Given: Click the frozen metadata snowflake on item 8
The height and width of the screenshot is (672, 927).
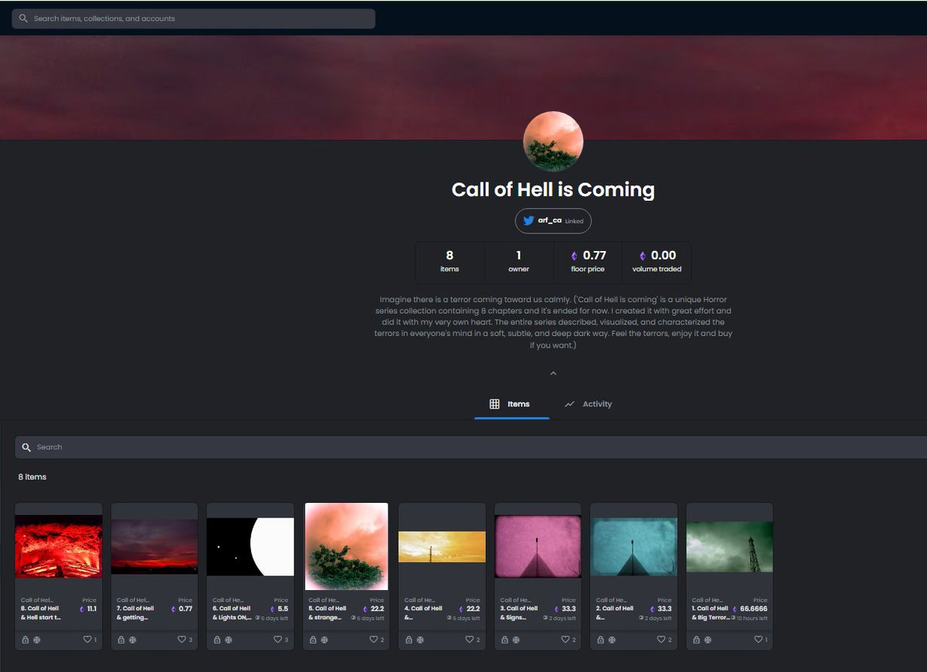Looking at the screenshot, I should click(37, 640).
